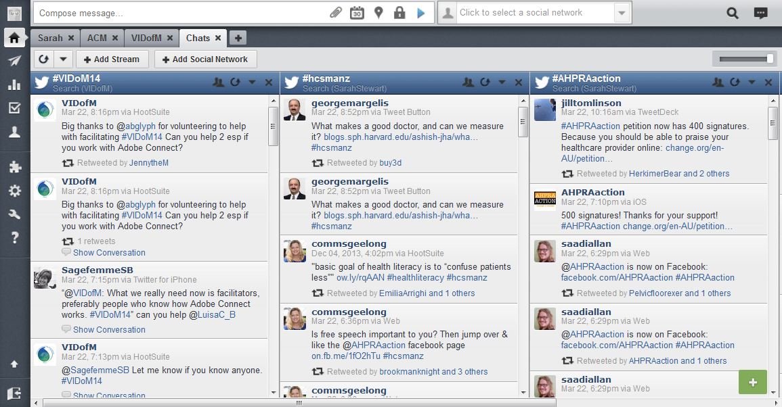Click AHPRAaction account avatar
Viewport: 782px width, 407px height.
[544, 199]
